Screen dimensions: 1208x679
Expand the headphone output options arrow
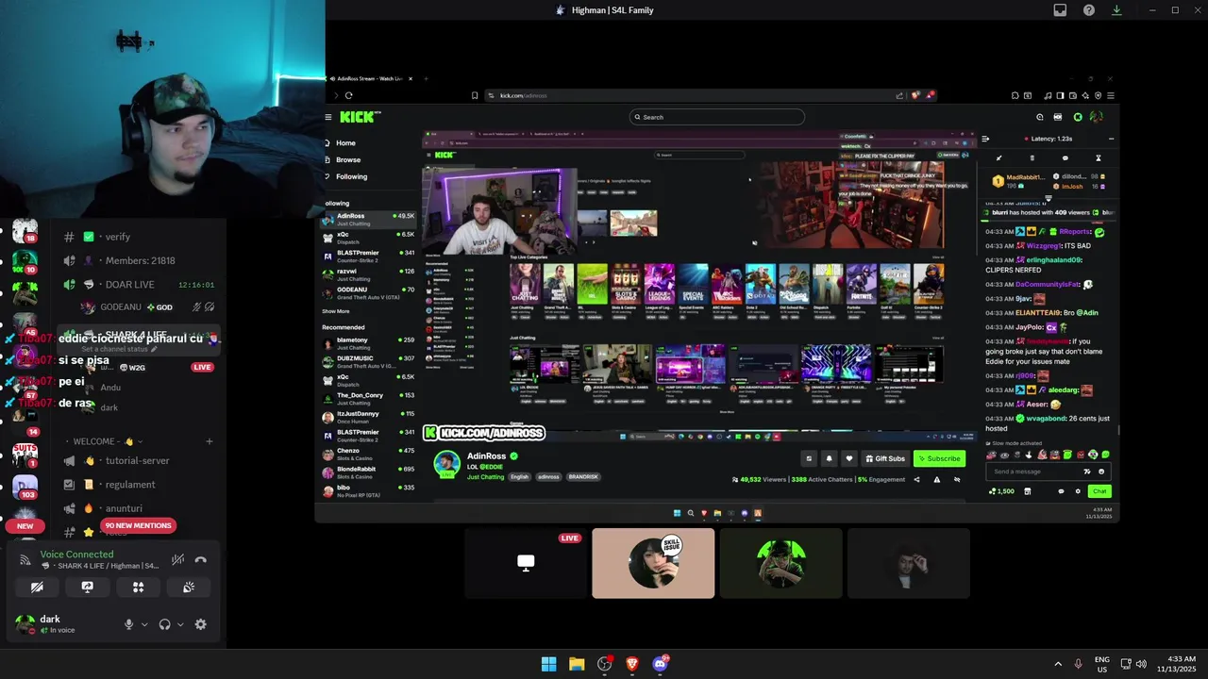(179, 624)
